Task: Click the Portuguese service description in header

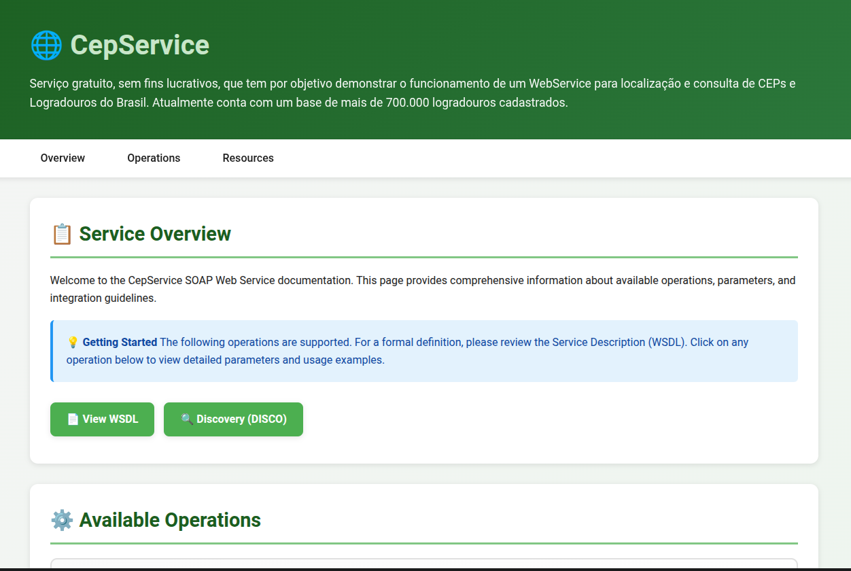Action: point(412,94)
